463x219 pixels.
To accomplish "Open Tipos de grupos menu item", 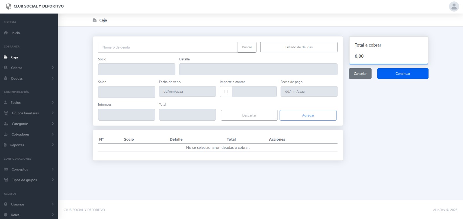I will [x=24, y=180].
